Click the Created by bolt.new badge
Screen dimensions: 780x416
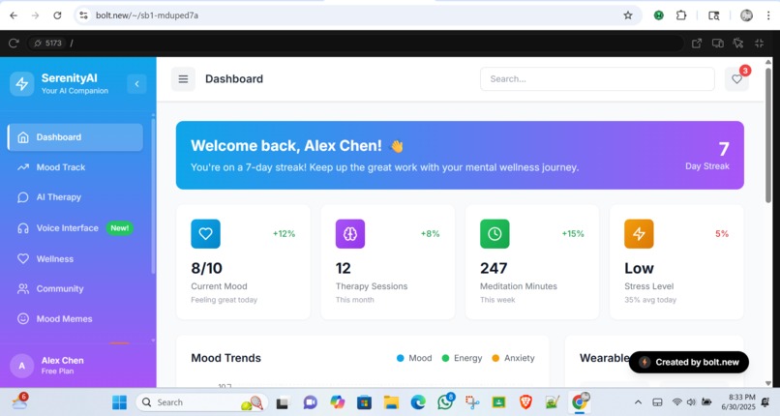689,363
